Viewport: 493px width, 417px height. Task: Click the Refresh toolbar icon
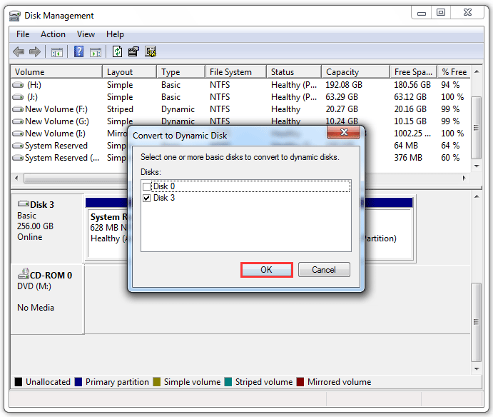(x=117, y=51)
